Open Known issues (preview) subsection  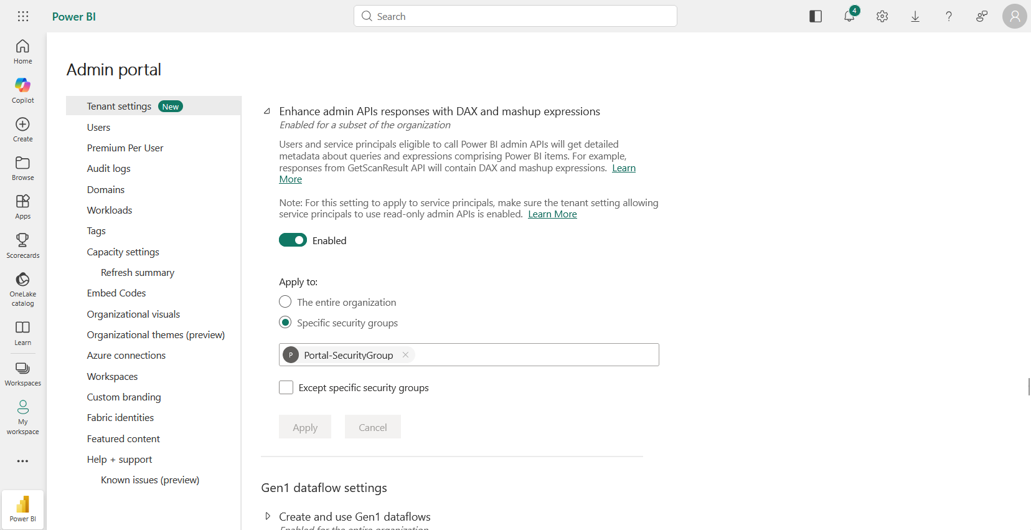coord(150,480)
